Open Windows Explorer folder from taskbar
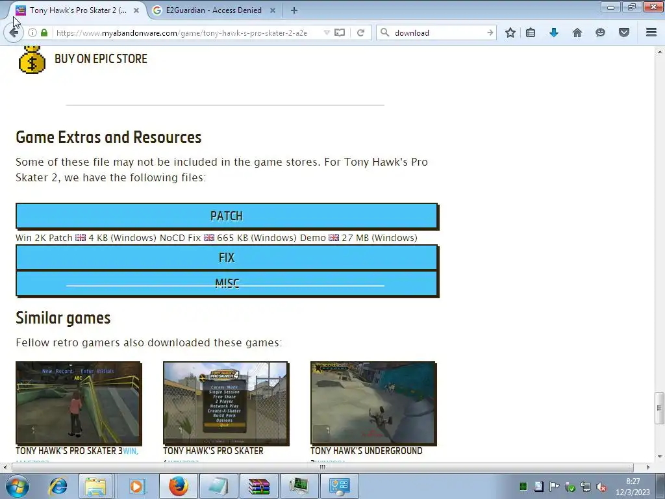Screen dimensions: 665x499 point(96,486)
